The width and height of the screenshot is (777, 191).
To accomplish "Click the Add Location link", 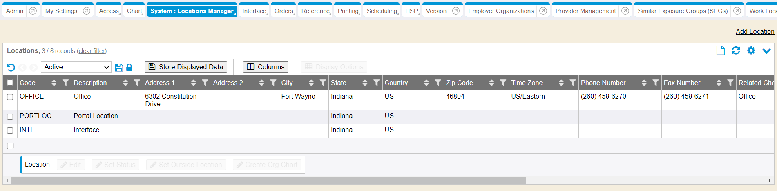I will click(x=755, y=31).
